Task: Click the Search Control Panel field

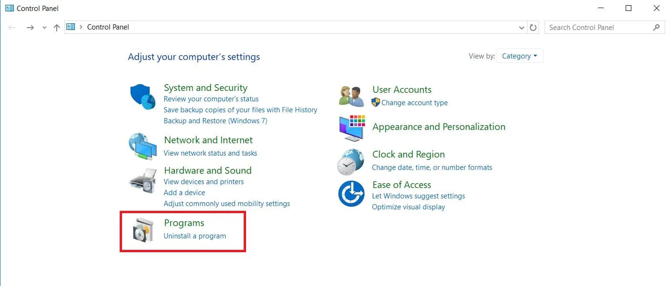Action: (x=598, y=28)
